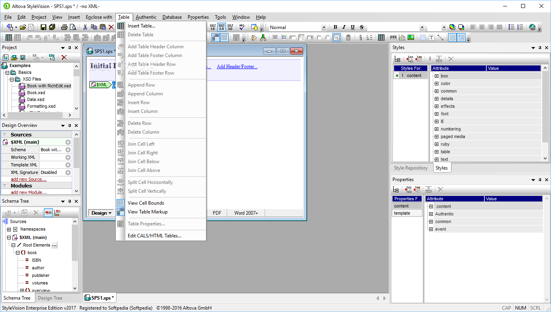This screenshot has width=551, height=312.
Task: Select the XSLT 3.0 version toggle
Action: point(230,27)
